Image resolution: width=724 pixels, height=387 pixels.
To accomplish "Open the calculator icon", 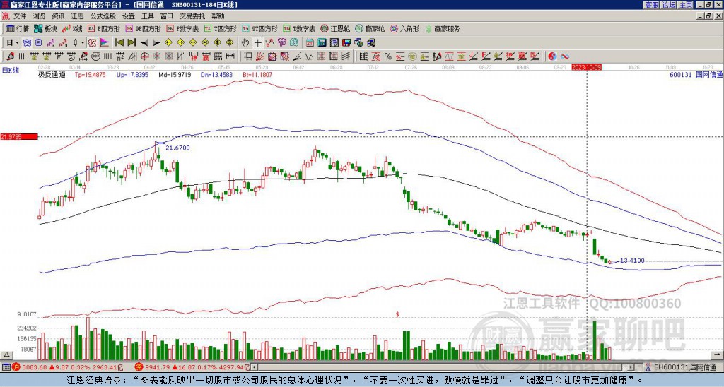I will point(322,43).
